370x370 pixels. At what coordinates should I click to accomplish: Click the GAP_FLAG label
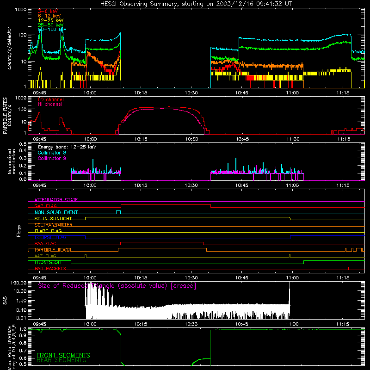point(45,206)
